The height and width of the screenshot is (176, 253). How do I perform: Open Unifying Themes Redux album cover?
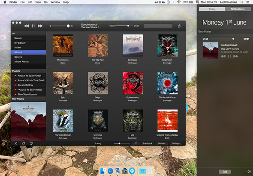(168, 121)
